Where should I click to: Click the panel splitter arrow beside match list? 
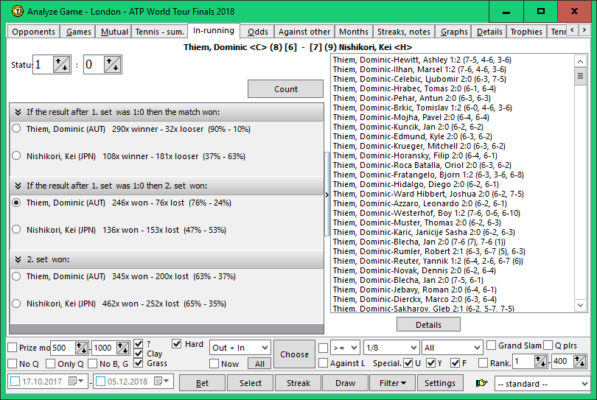pos(327,194)
